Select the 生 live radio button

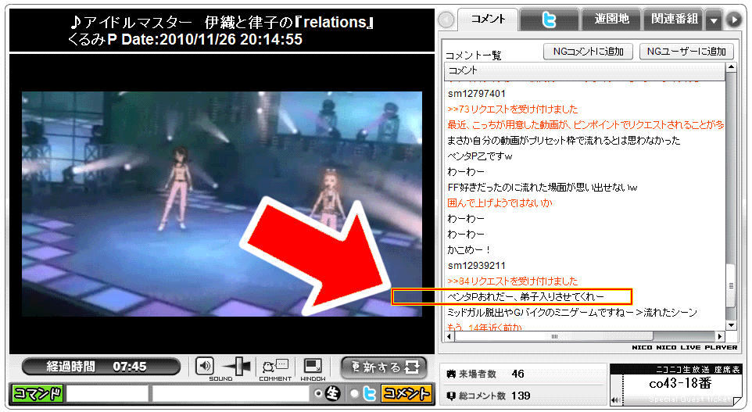318,393
